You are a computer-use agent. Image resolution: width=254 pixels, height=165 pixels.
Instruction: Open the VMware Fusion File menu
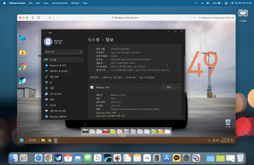[31, 3]
